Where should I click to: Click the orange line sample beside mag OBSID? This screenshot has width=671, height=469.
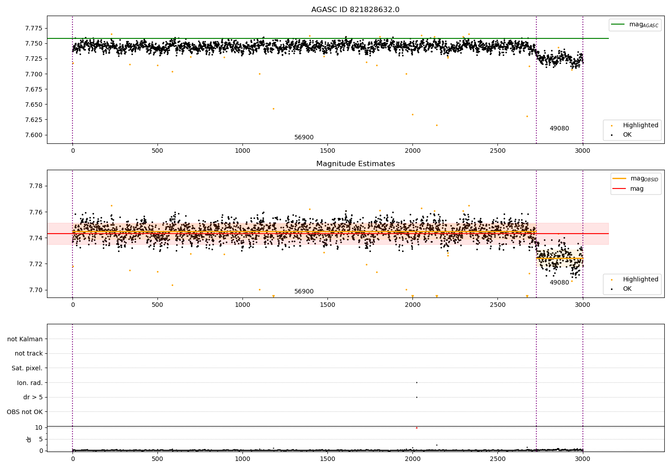(x=620, y=179)
